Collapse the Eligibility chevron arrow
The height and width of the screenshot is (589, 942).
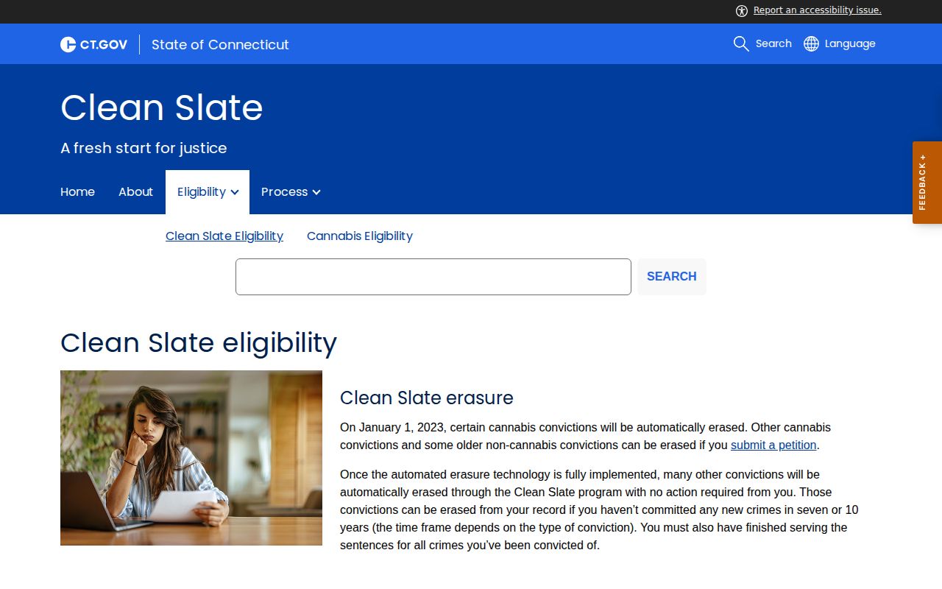(x=235, y=192)
